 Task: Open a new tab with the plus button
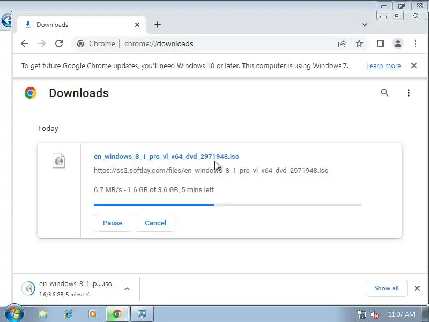coord(158,25)
